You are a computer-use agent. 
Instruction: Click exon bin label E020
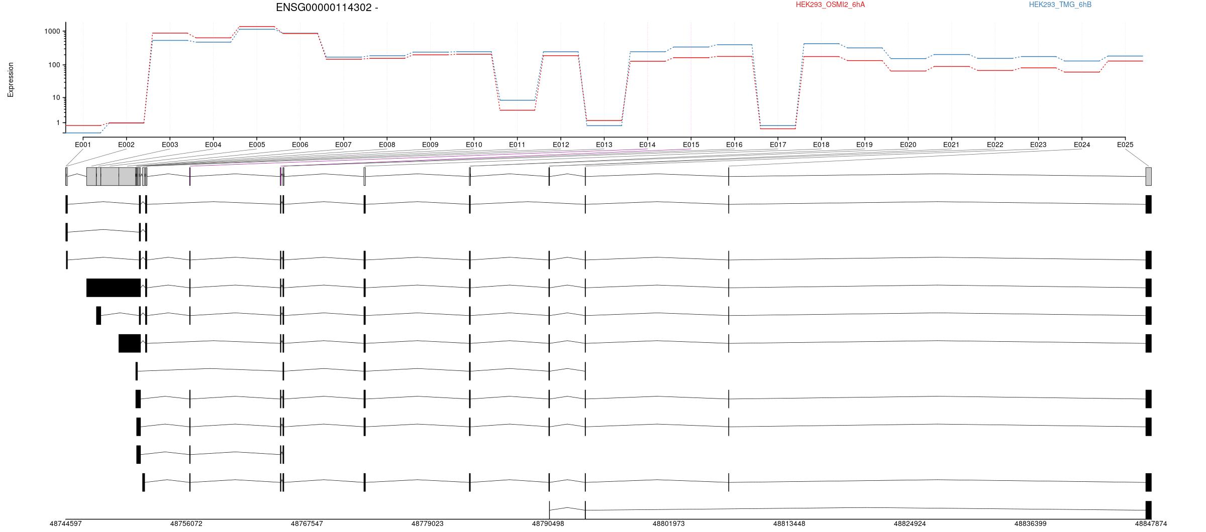point(908,145)
